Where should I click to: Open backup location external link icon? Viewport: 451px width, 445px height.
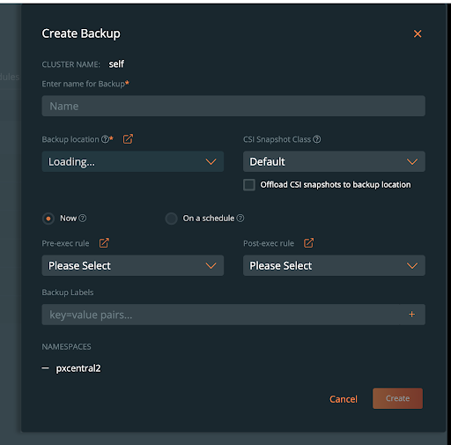(x=128, y=138)
